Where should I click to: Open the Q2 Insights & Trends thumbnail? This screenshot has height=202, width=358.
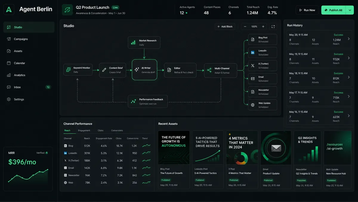point(308,147)
